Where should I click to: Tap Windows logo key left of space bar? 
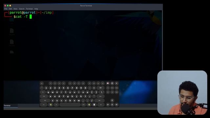tap(51, 105)
